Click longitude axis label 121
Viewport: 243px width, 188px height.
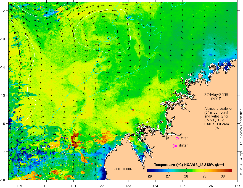74,186
